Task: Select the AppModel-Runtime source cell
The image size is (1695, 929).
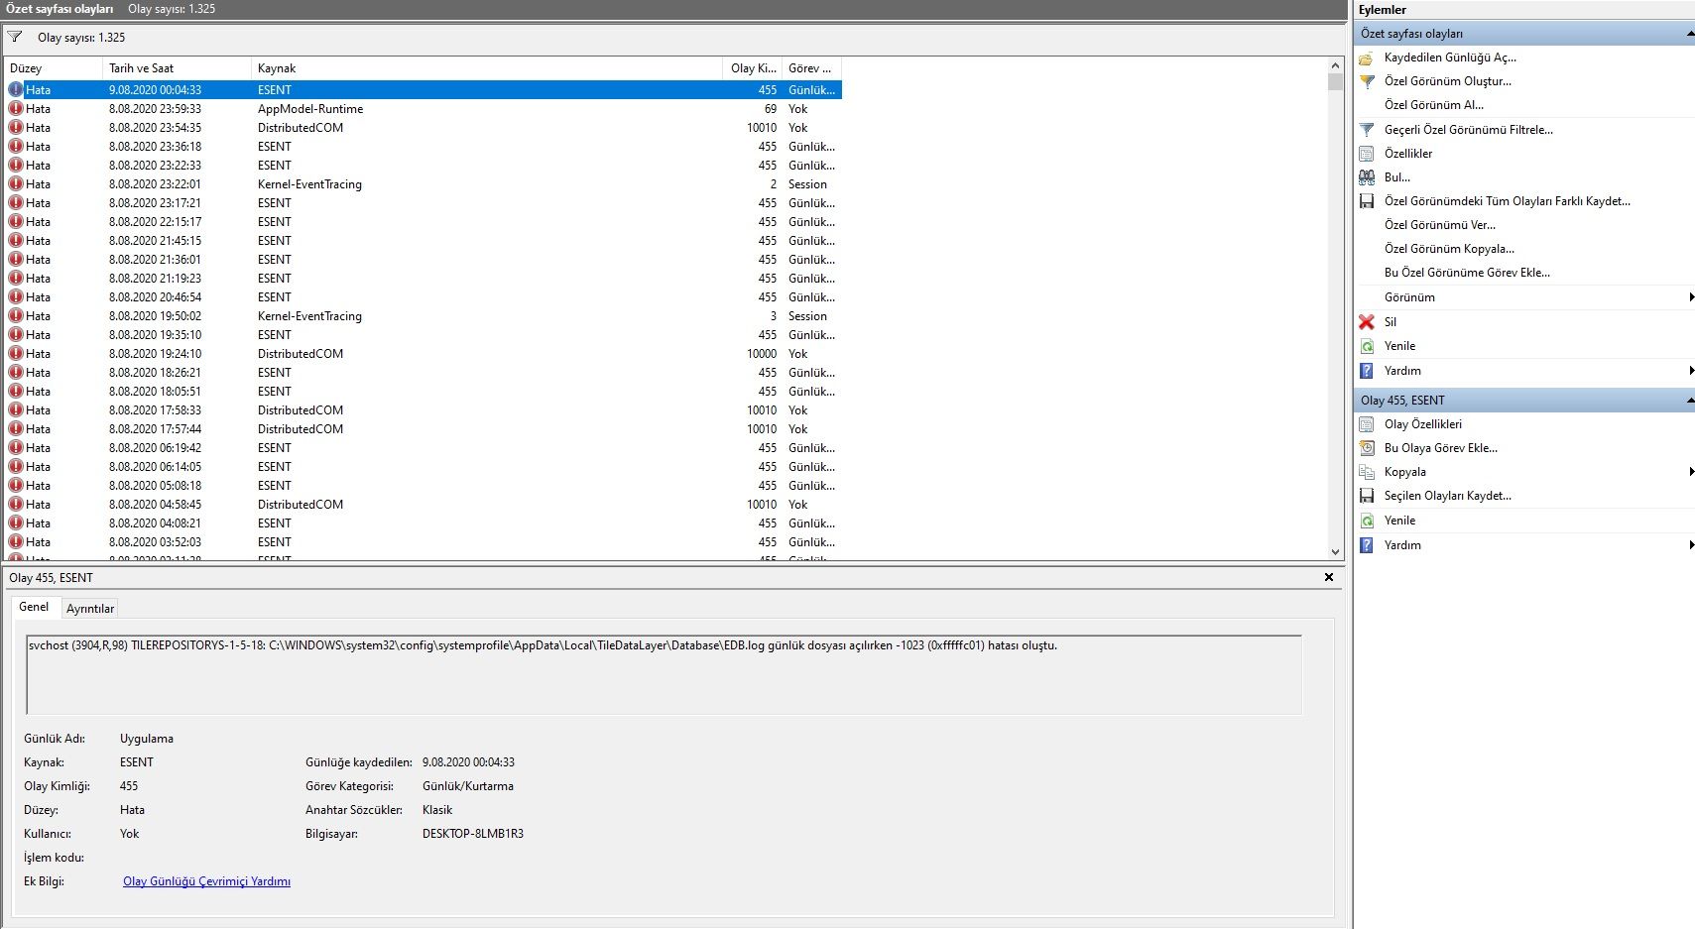Action: (x=310, y=109)
